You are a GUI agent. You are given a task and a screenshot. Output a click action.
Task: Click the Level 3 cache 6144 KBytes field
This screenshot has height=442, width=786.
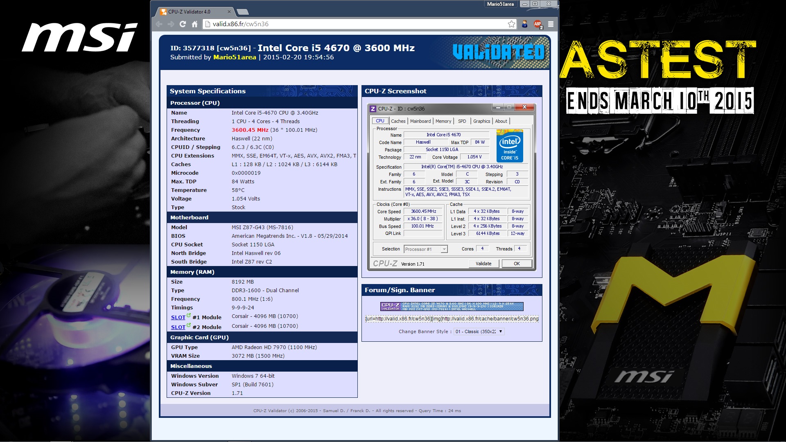point(488,234)
